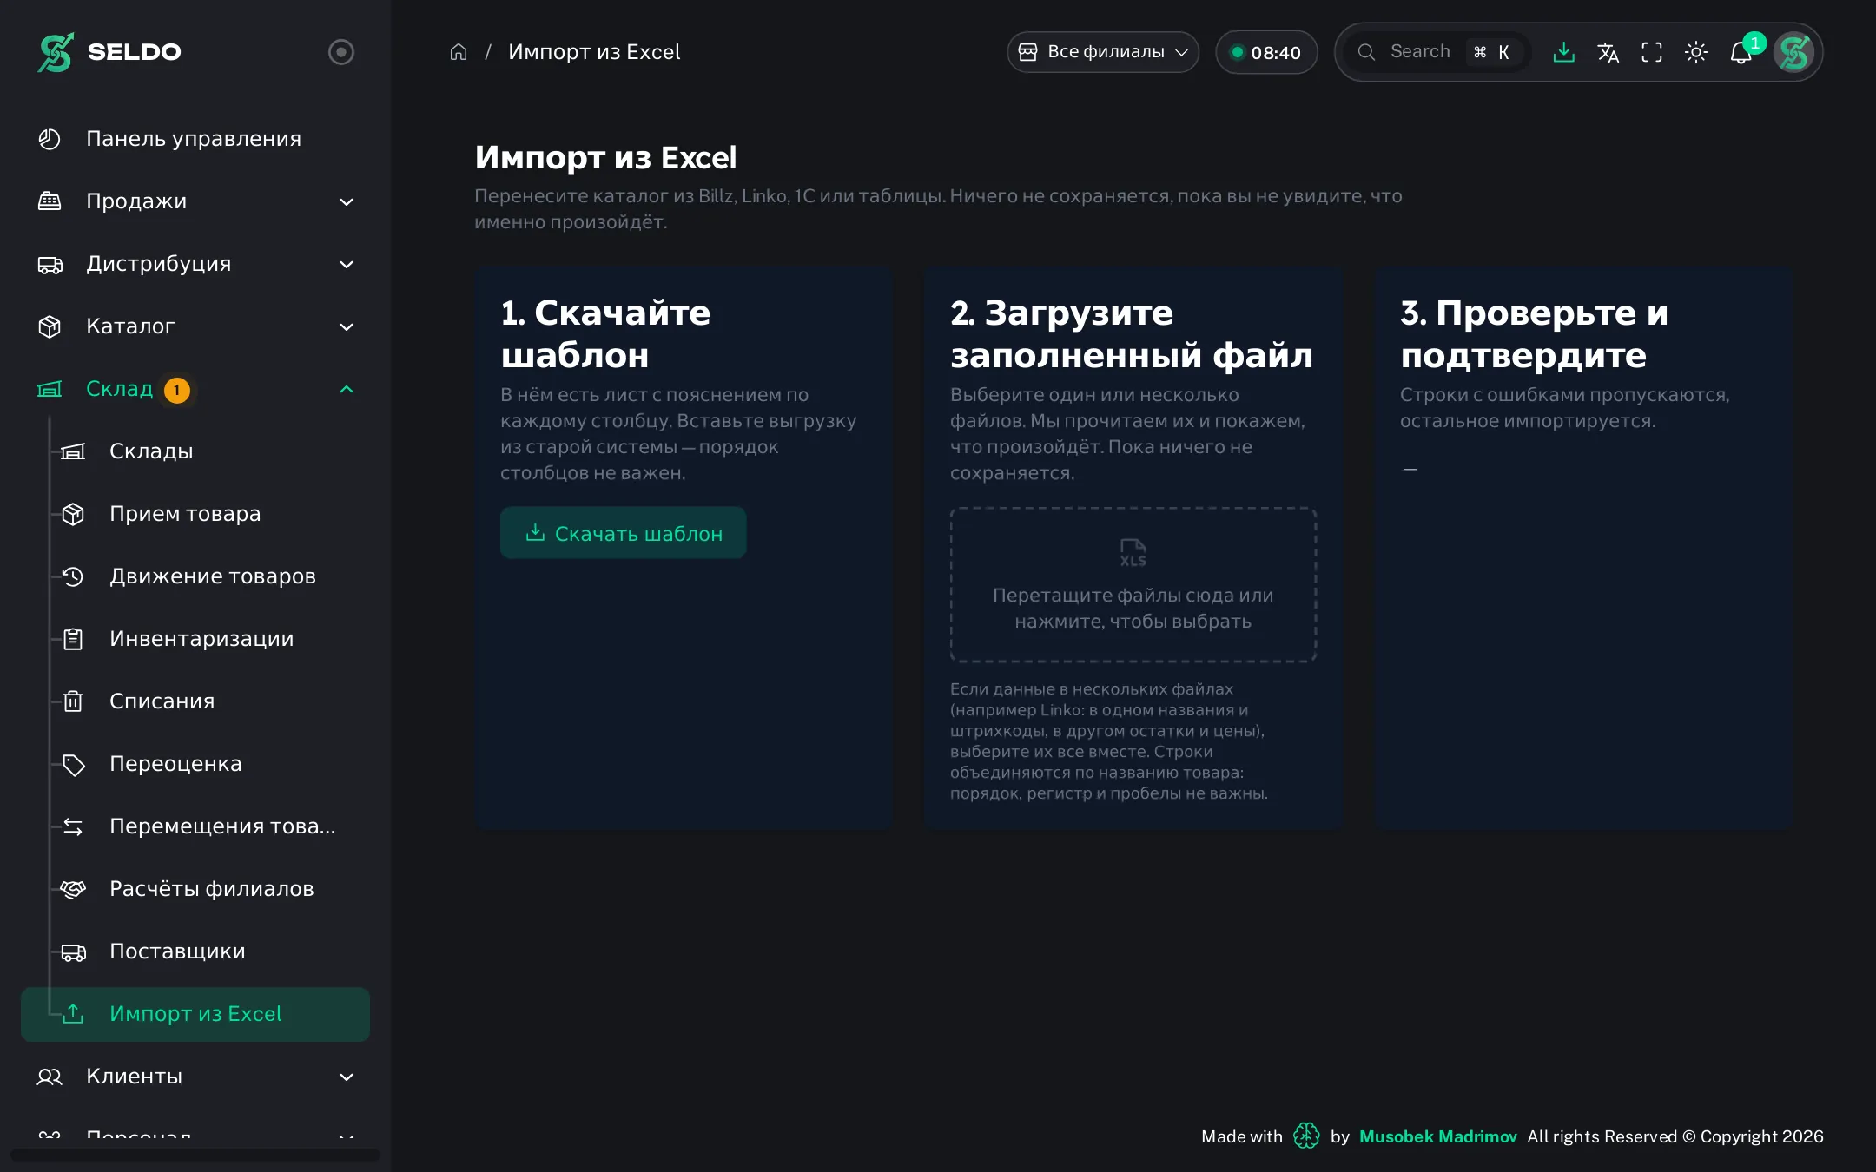Go to home via breadcrumb house icon
Image resolution: width=1876 pixels, height=1172 pixels.
pos(459,52)
